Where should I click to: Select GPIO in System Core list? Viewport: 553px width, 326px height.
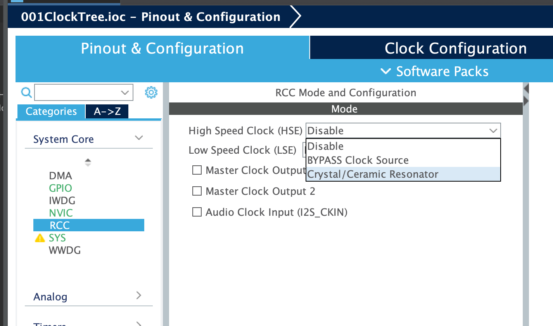60,188
